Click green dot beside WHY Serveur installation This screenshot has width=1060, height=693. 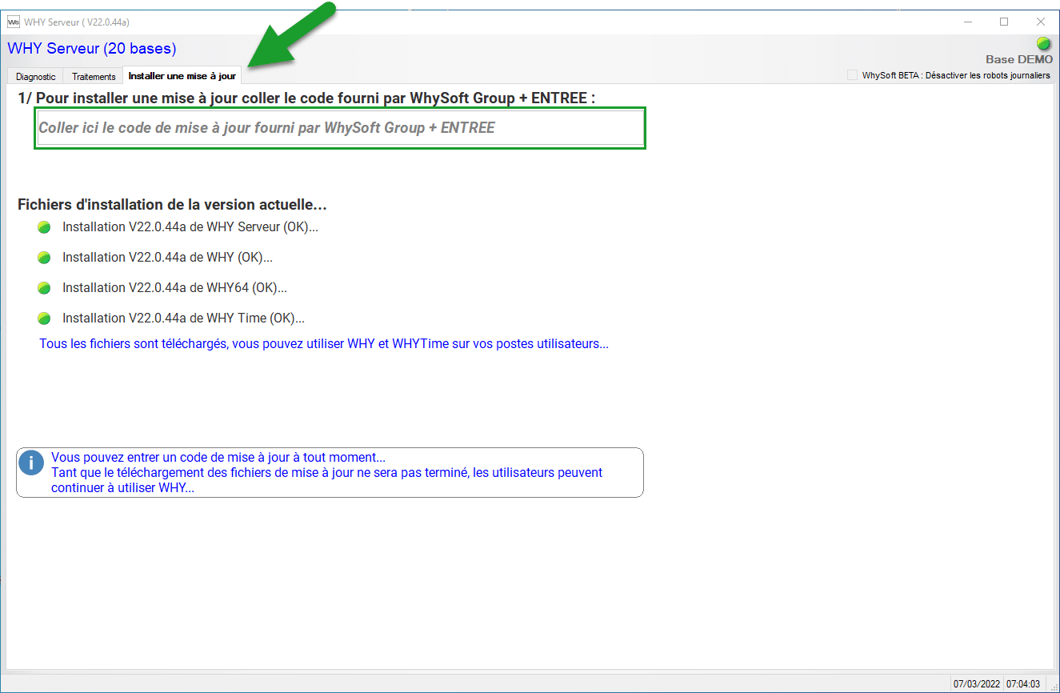44,227
